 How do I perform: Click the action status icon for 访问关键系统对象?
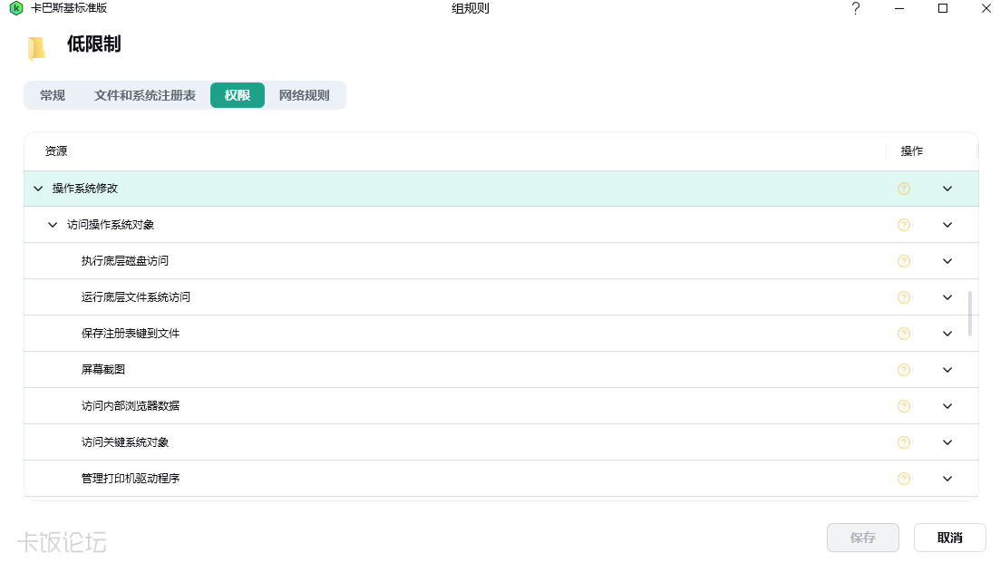point(904,442)
